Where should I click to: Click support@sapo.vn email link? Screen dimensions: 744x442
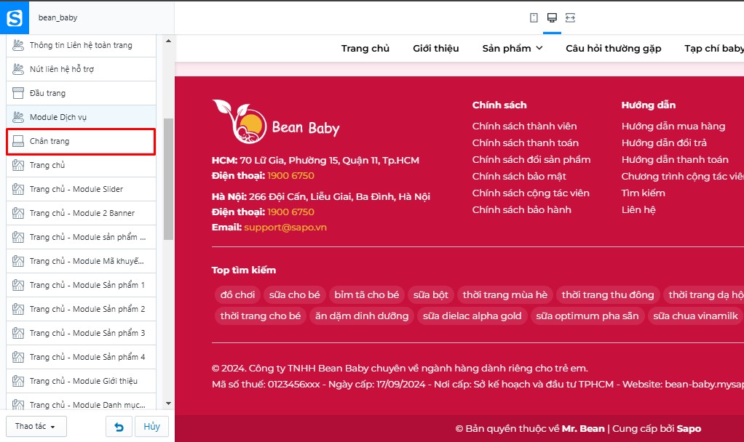(285, 228)
